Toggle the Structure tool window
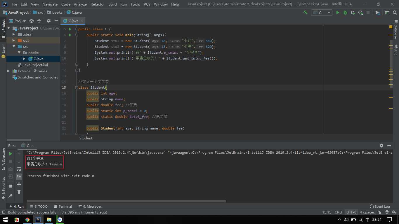 [3, 159]
